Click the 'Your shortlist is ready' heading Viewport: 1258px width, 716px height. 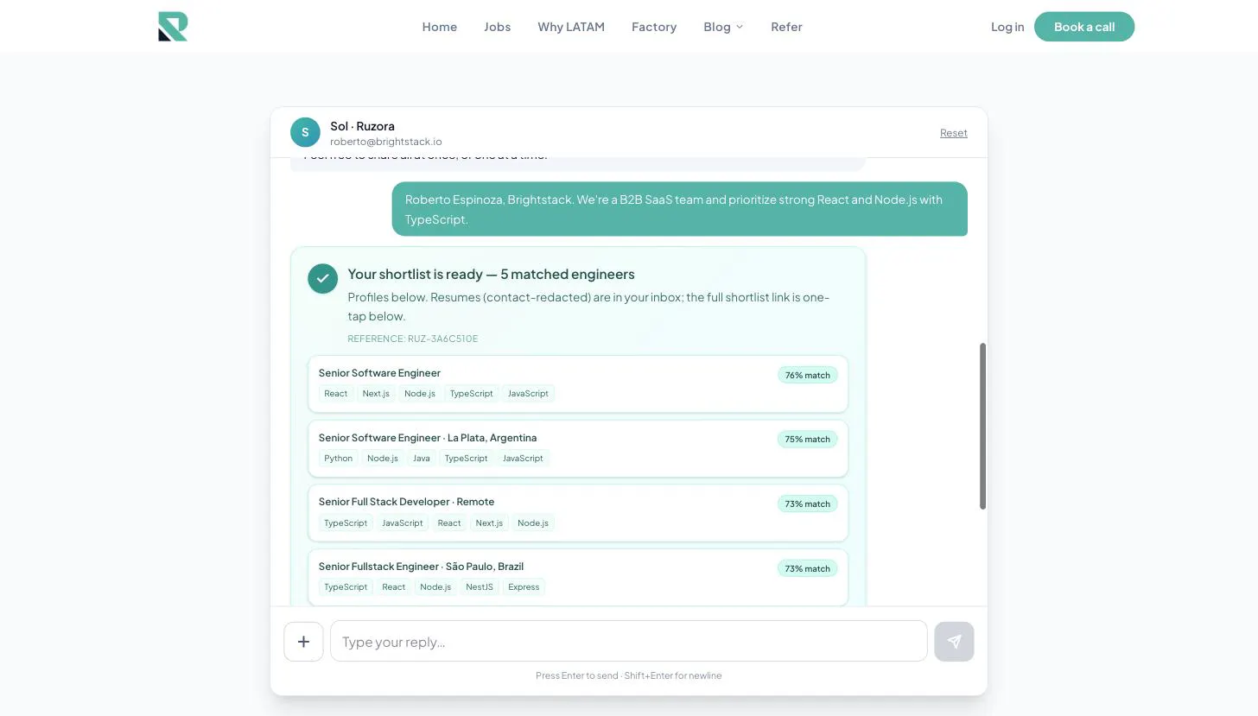pyautogui.click(x=492, y=274)
